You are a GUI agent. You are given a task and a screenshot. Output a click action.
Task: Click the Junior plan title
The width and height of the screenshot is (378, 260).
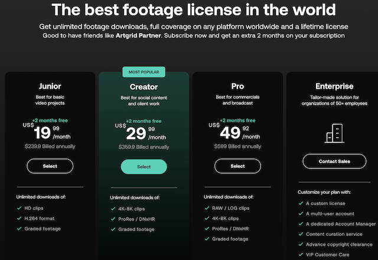pyautogui.click(x=50, y=86)
